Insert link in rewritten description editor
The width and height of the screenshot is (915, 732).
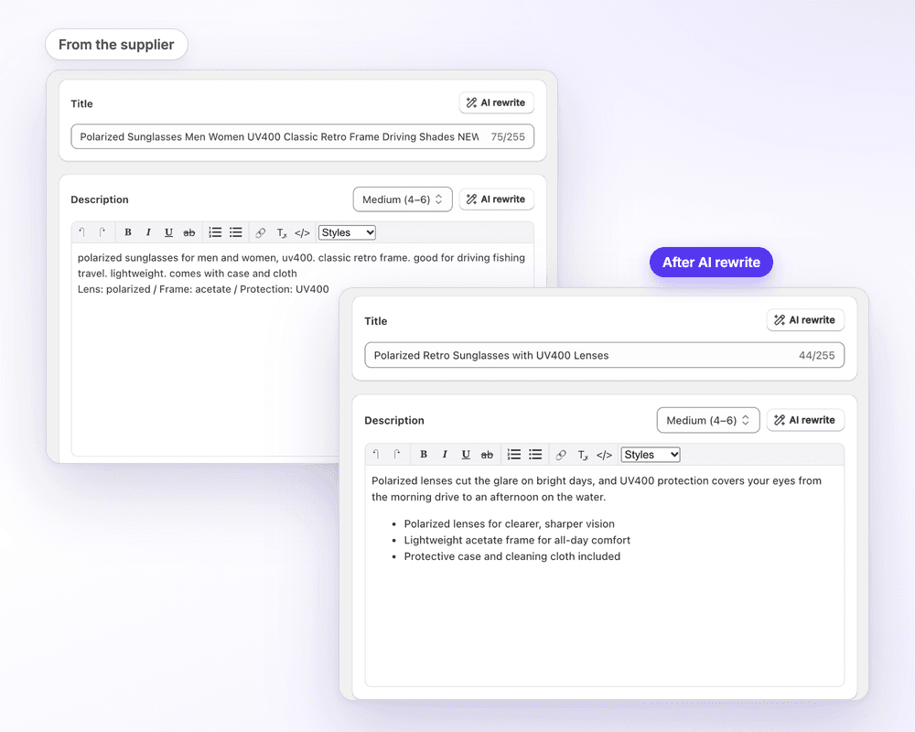point(561,454)
